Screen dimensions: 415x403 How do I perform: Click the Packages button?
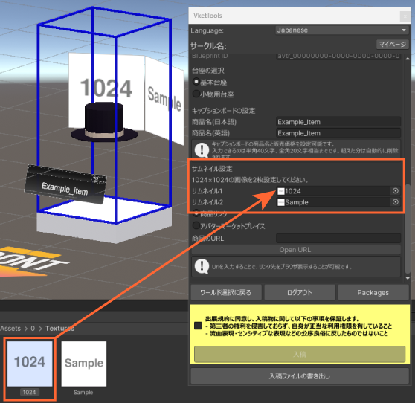coord(373,292)
